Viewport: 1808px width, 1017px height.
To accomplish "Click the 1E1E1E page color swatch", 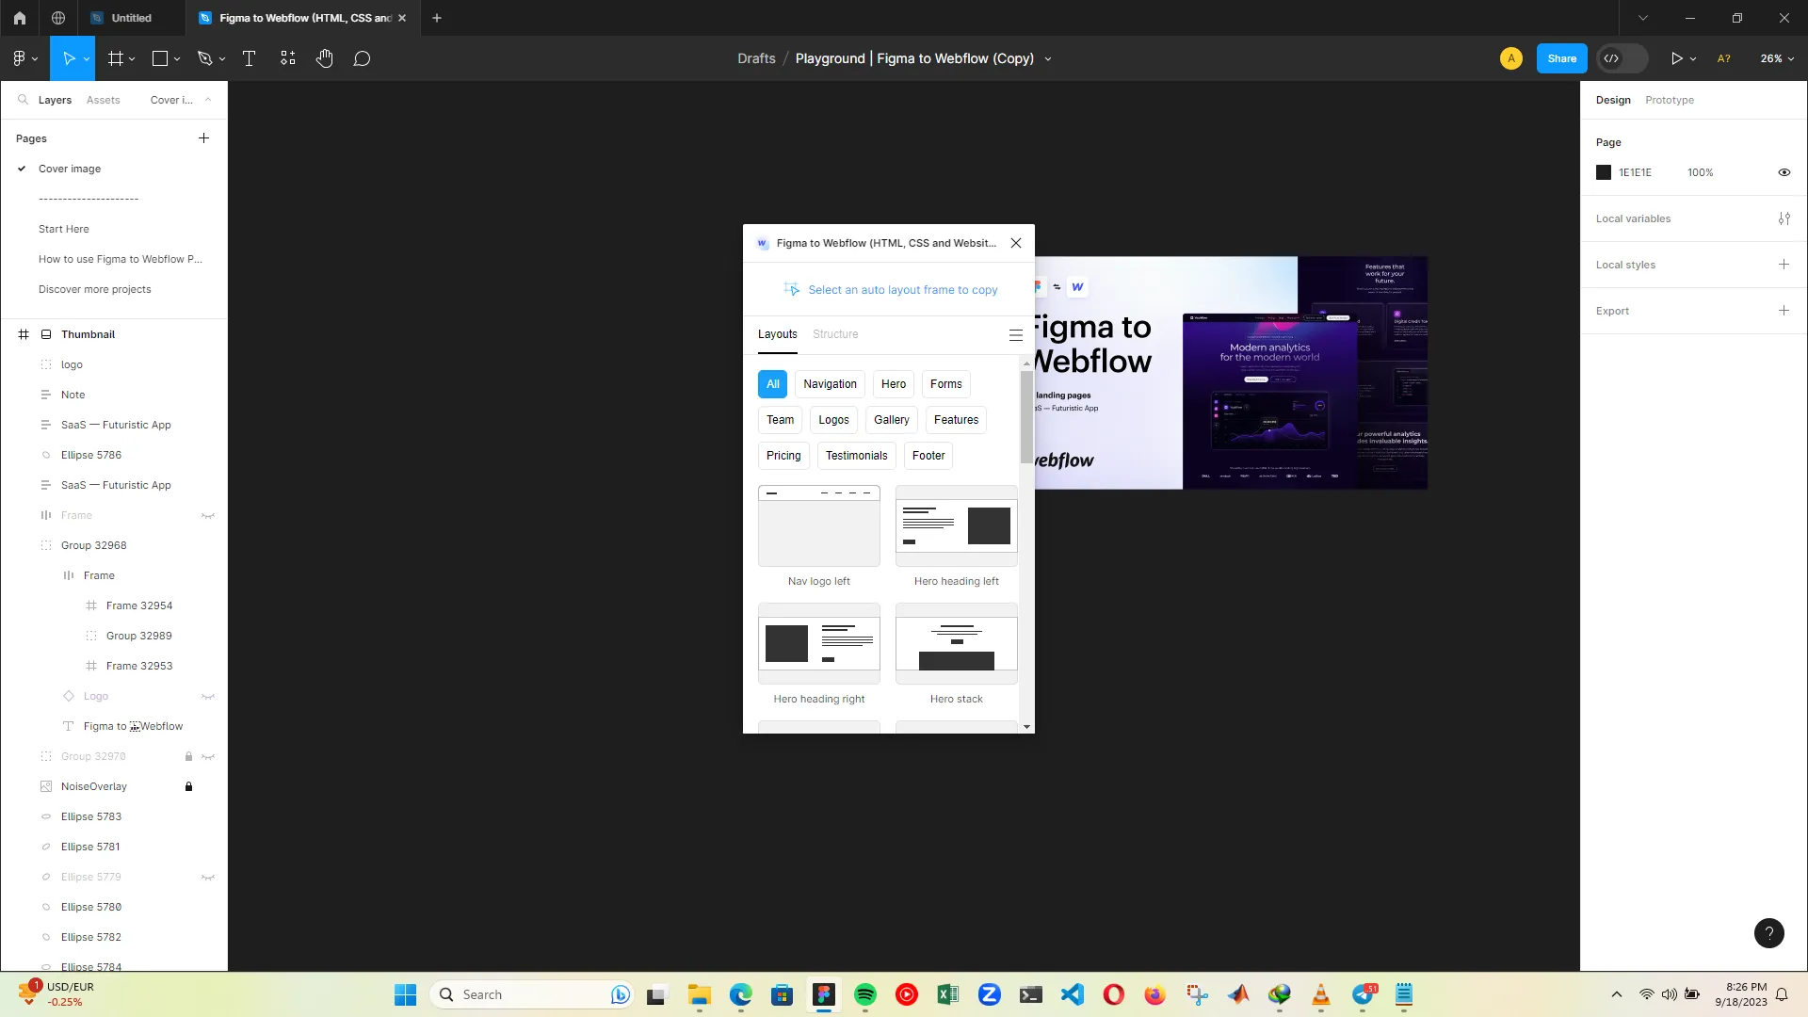I will [x=1604, y=172].
